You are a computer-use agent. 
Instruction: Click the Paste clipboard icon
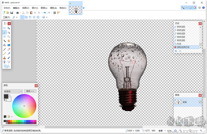coord(31,13)
